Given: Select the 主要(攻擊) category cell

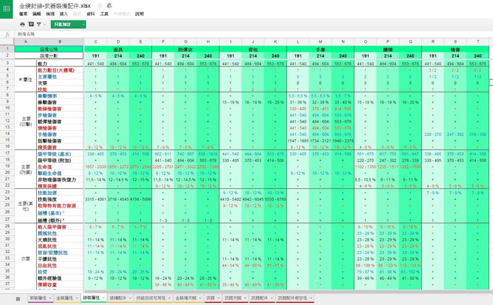Looking at the screenshot, I should (26, 122).
